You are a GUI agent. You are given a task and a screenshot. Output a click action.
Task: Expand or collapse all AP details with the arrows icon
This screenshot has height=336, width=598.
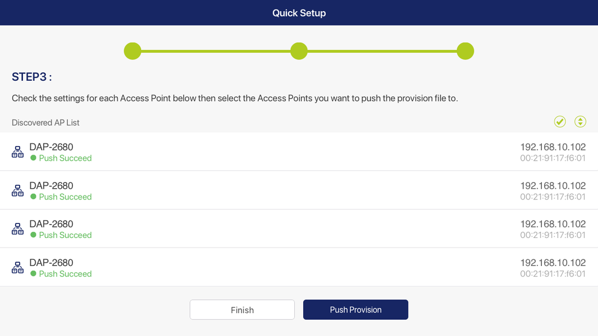point(580,122)
